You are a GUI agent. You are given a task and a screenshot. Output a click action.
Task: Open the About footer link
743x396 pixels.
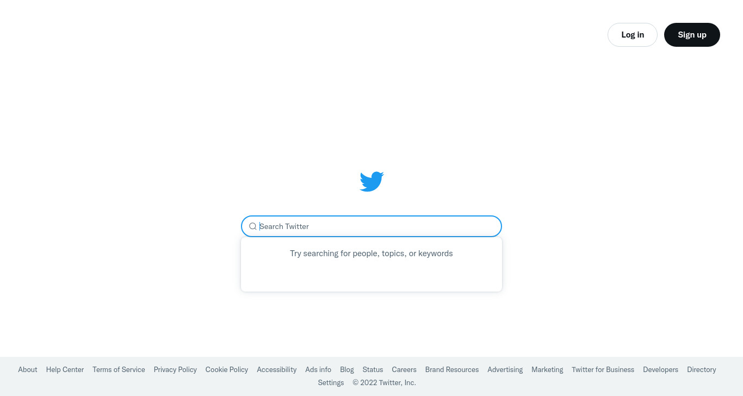tap(28, 369)
